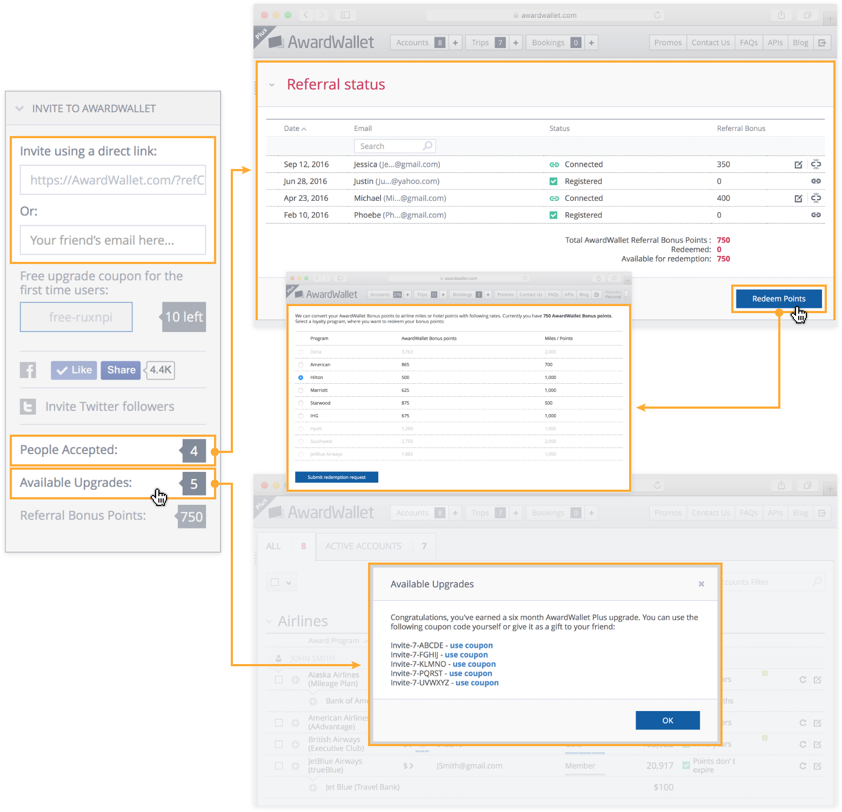Click the free-ruxnpi coupon code field

click(76, 317)
